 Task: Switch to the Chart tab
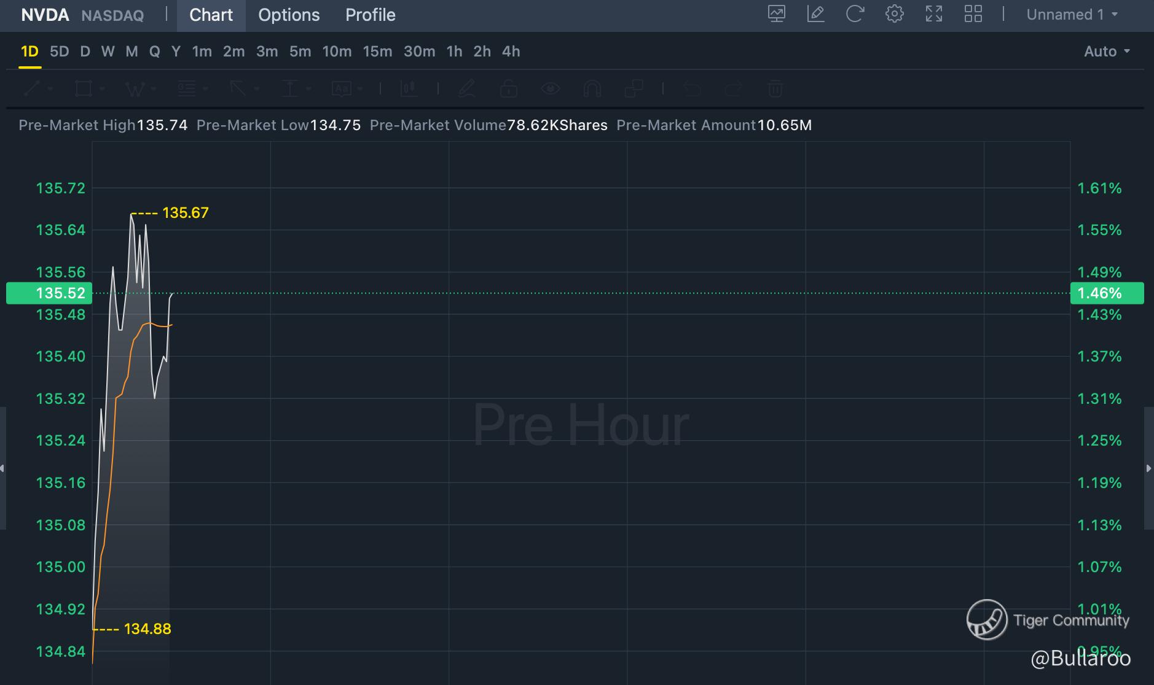click(x=211, y=15)
